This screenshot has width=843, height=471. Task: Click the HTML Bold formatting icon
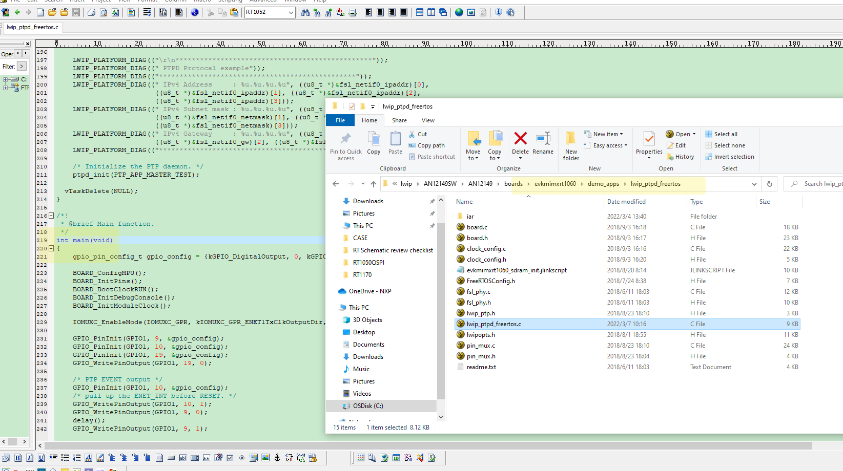[x=18, y=458]
